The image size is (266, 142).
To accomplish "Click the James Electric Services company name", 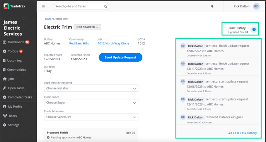I will coord(13,28).
